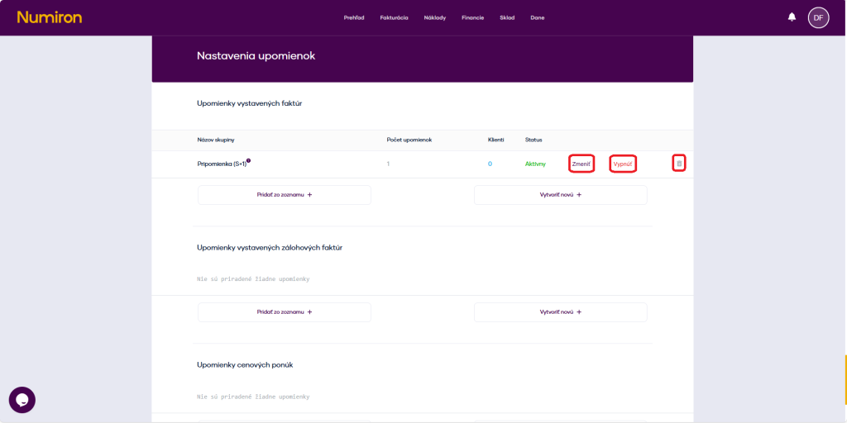
Task: Select Financie in the top navigation
Action: [472, 17]
